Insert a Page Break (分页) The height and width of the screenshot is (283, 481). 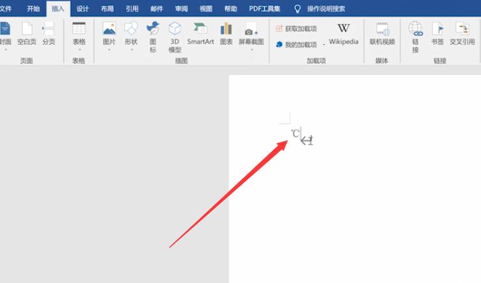pyautogui.click(x=49, y=34)
